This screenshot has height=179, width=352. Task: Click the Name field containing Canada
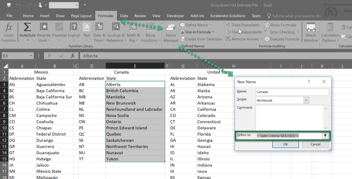coord(292,92)
